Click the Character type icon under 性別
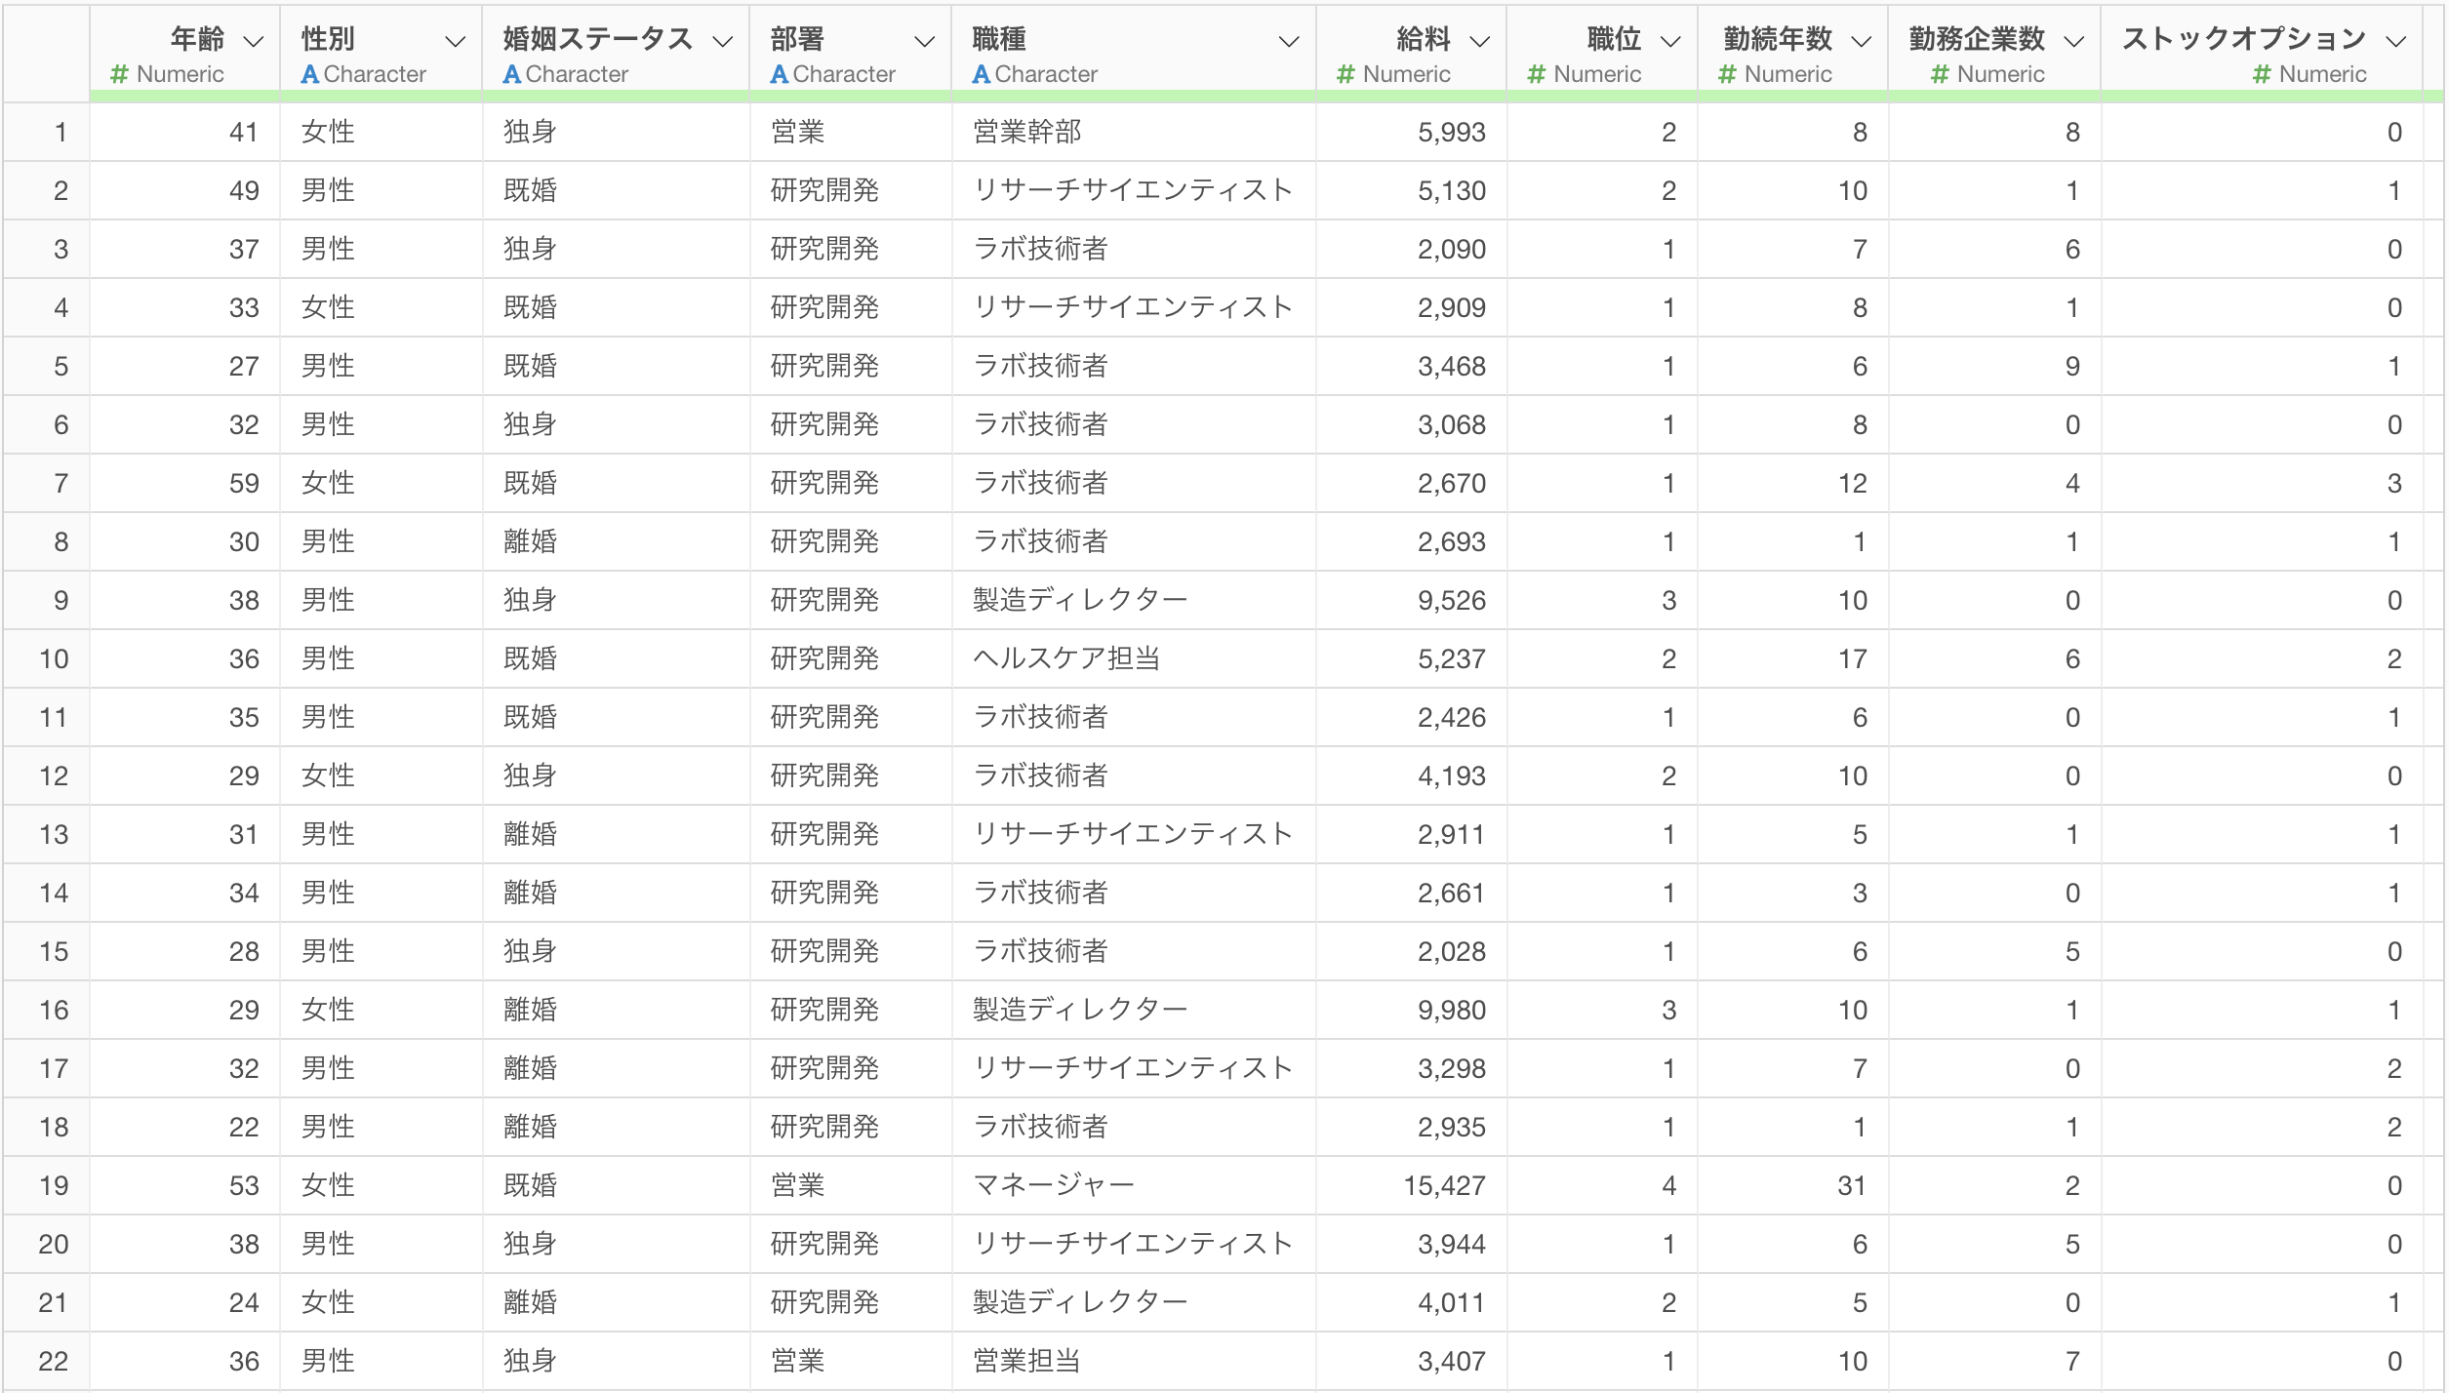 click(x=312, y=73)
